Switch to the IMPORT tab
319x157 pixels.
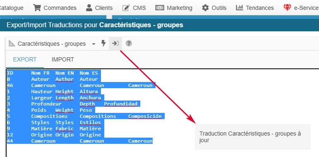coord(62,60)
